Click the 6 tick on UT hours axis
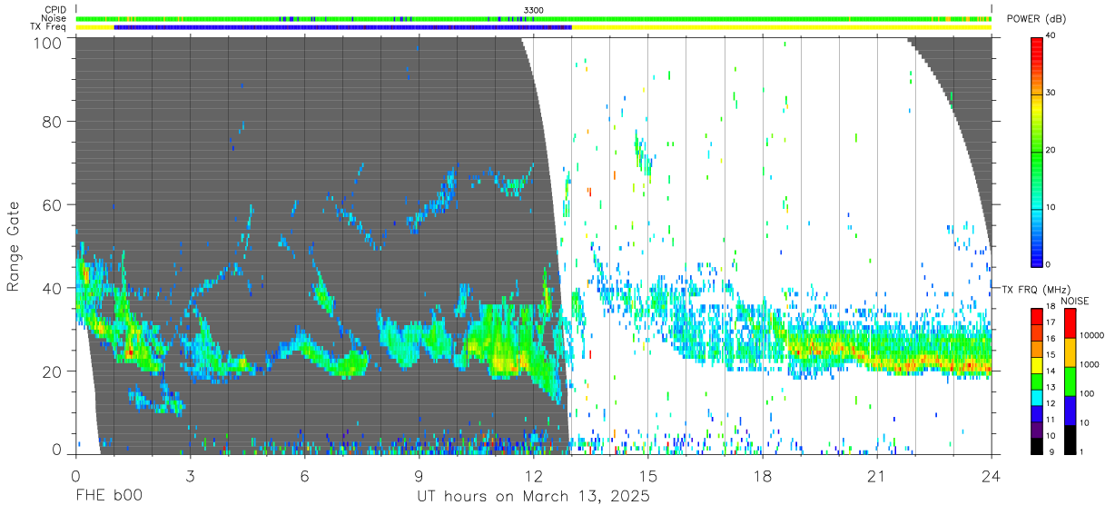The height and width of the screenshot is (515, 1115). [305, 476]
